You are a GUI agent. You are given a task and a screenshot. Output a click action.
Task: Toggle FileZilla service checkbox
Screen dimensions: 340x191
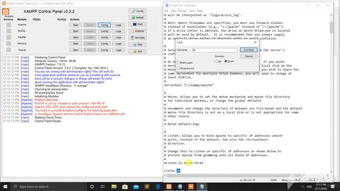point(8,38)
